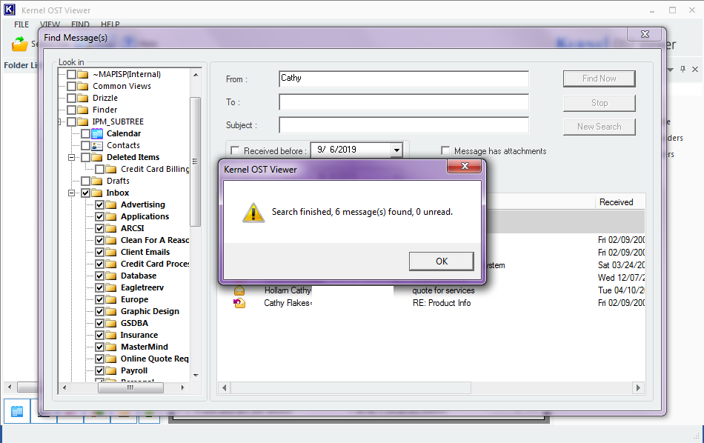The image size is (704, 443).
Task: Select the 'Graphic Design' folder label
Action: click(150, 311)
